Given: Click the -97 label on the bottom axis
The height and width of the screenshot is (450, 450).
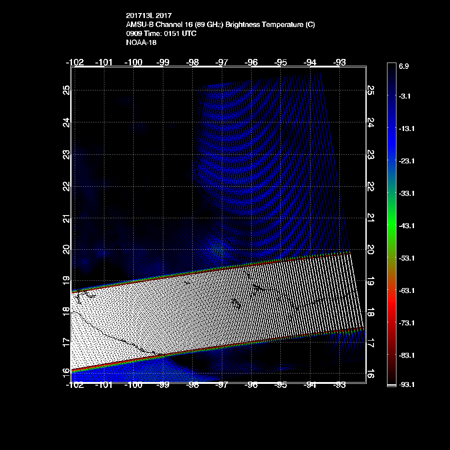Looking at the screenshot, I should coord(222,385).
